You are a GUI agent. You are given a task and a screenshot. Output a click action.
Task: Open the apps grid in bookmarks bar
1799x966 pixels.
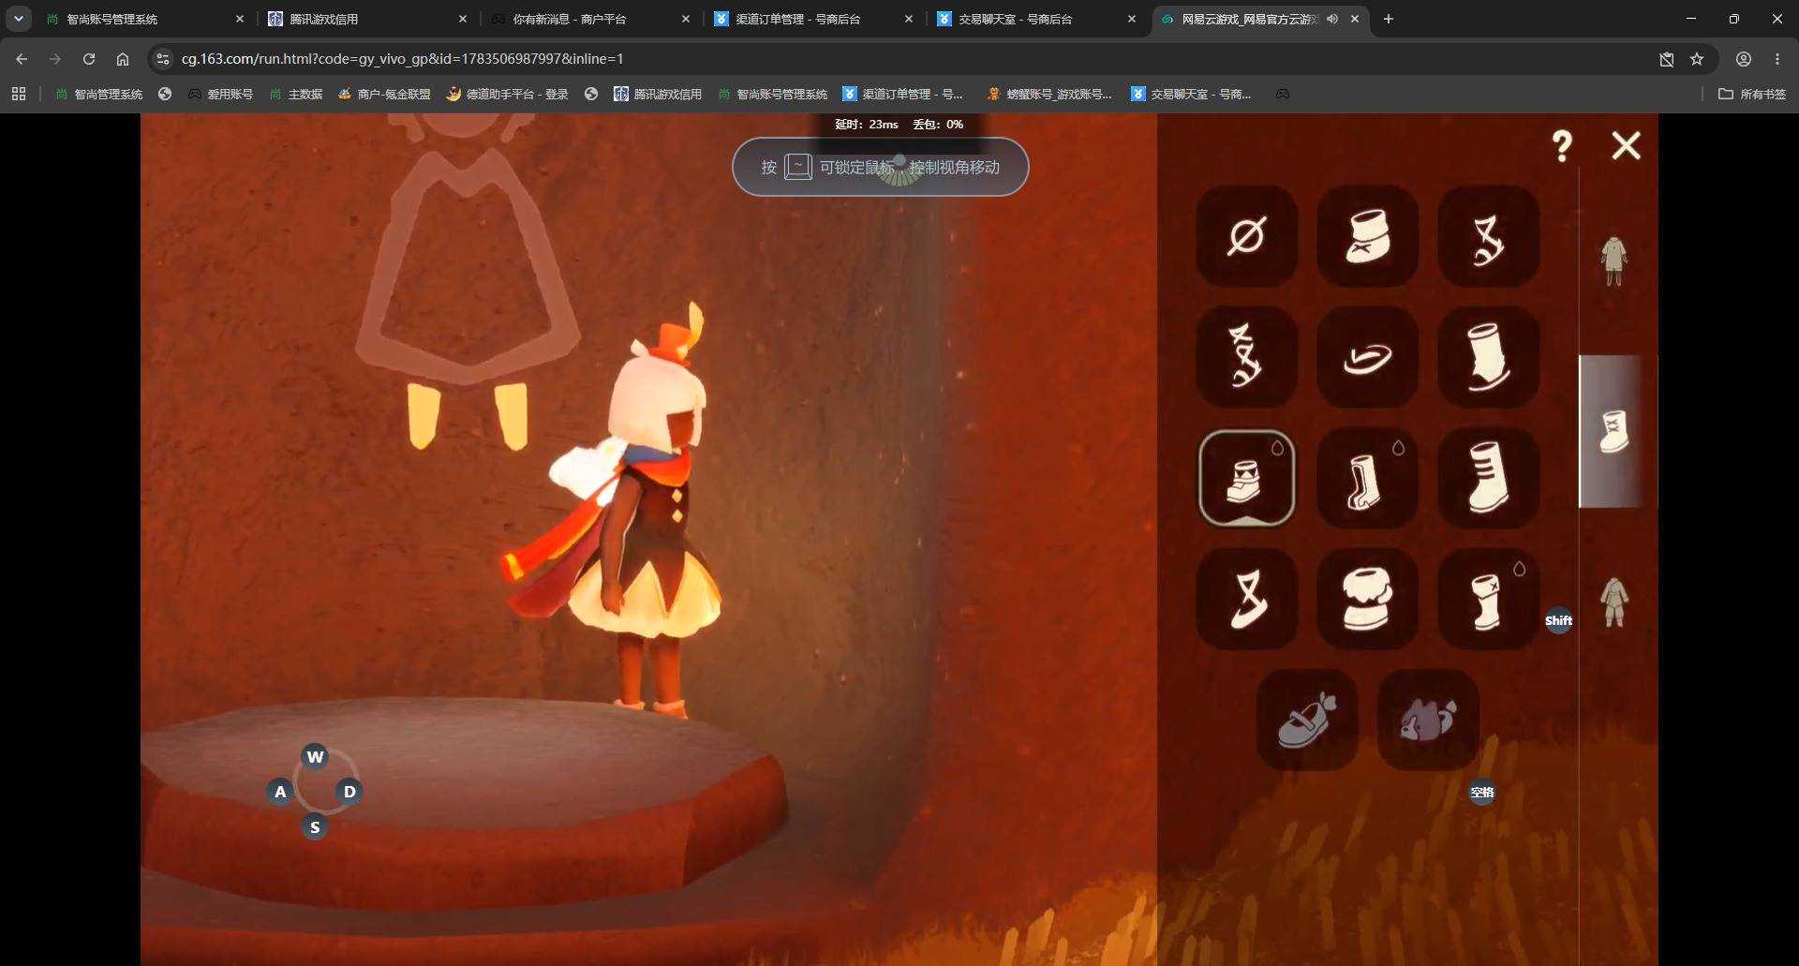19,94
